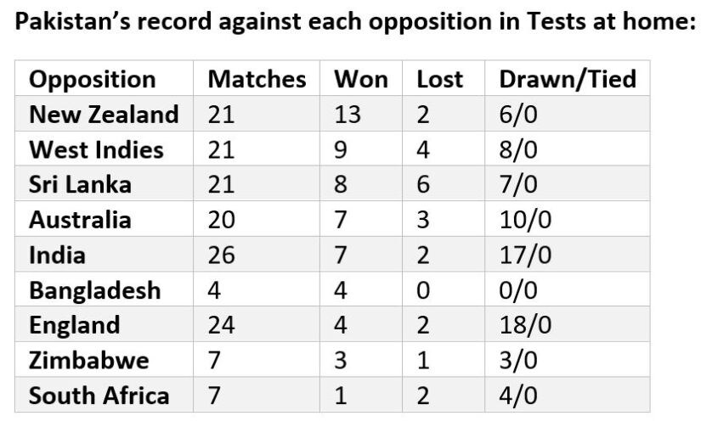Click the Lost column header

click(440, 79)
